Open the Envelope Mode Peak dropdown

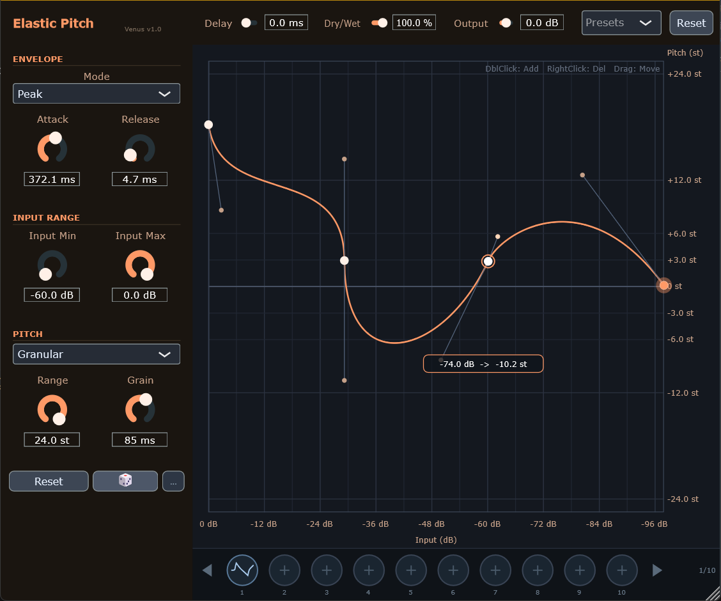(97, 93)
